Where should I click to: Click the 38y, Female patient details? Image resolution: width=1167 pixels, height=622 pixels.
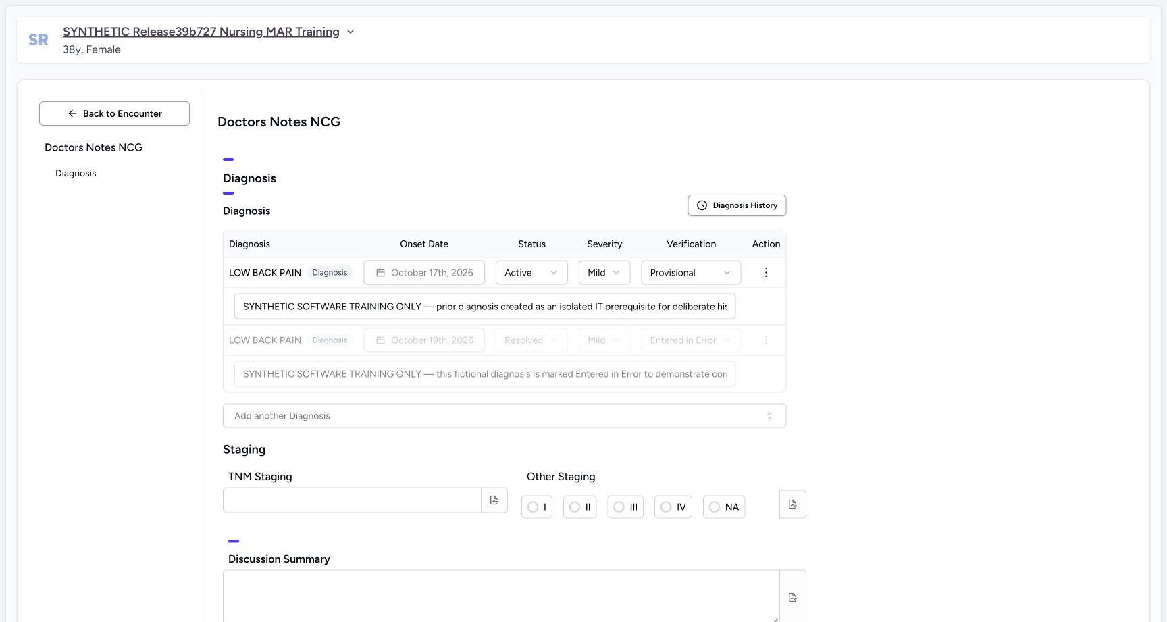click(92, 49)
